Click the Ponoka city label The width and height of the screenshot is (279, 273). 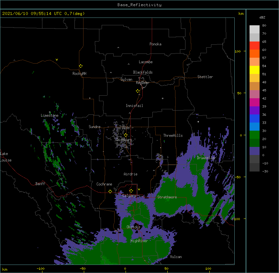point(155,44)
